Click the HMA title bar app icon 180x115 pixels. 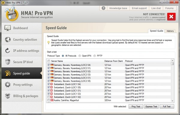(3, 3)
